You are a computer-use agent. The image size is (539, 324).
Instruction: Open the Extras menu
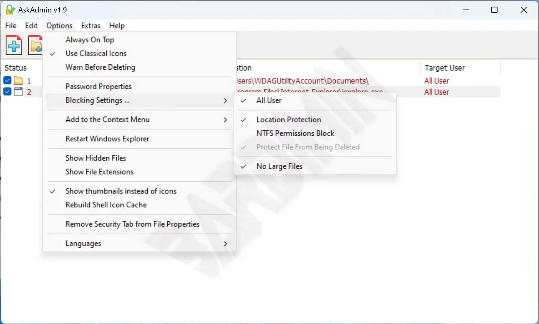pos(90,26)
